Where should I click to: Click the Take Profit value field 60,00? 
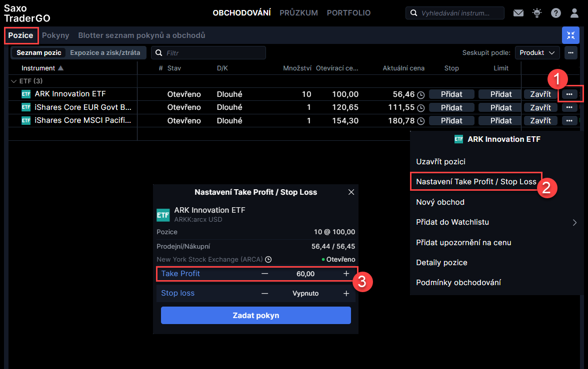coord(305,274)
